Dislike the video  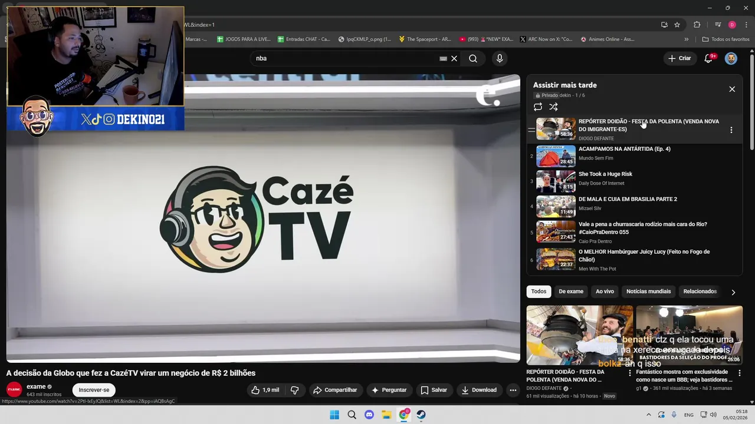pyautogui.click(x=295, y=390)
